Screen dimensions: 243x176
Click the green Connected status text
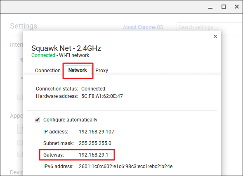pos(43,55)
